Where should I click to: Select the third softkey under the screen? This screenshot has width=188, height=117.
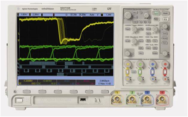58,92
